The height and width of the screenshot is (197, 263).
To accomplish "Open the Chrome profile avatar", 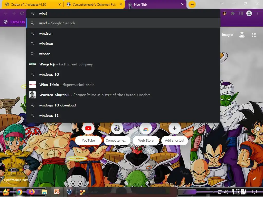I will (x=249, y=13).
